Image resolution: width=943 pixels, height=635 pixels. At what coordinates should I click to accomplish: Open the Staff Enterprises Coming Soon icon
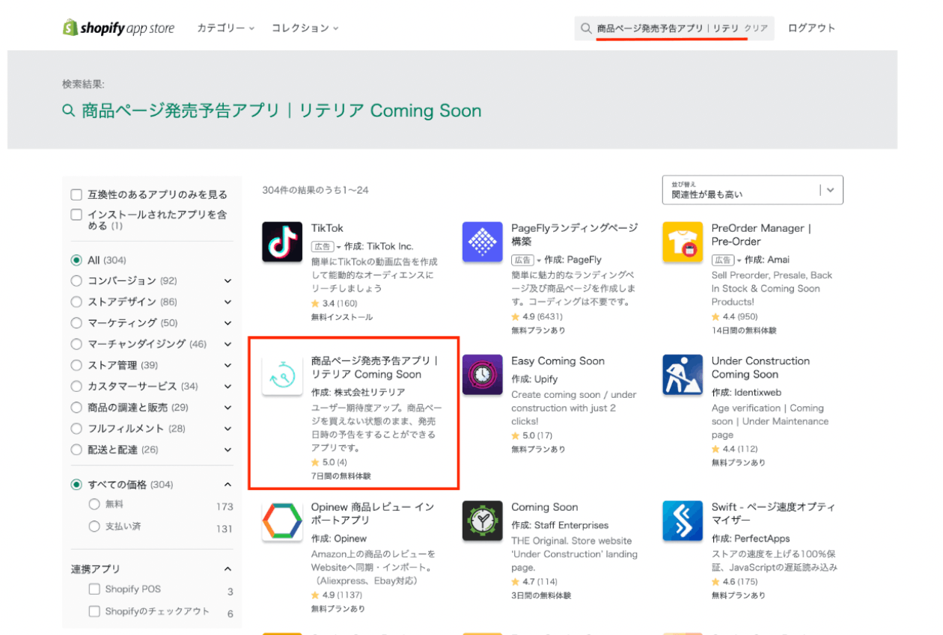point(482,521)
